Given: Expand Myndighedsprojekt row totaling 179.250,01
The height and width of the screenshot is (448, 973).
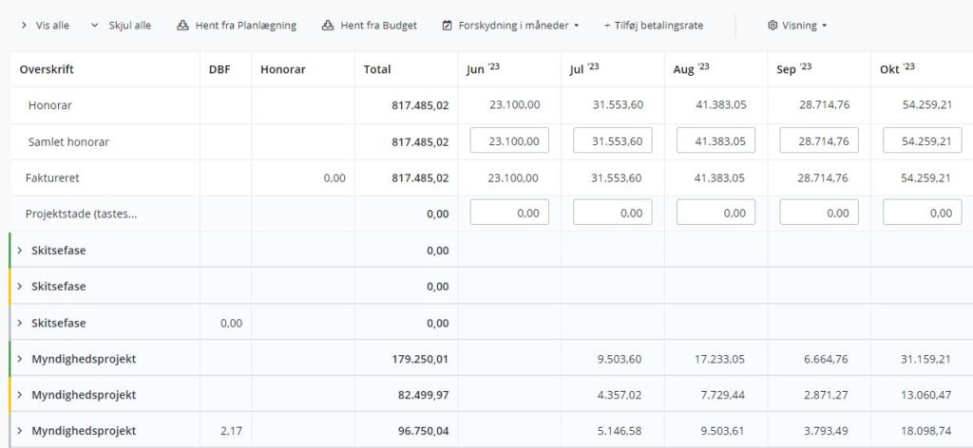Looking at the screenshot, I should tap(19, 359).
